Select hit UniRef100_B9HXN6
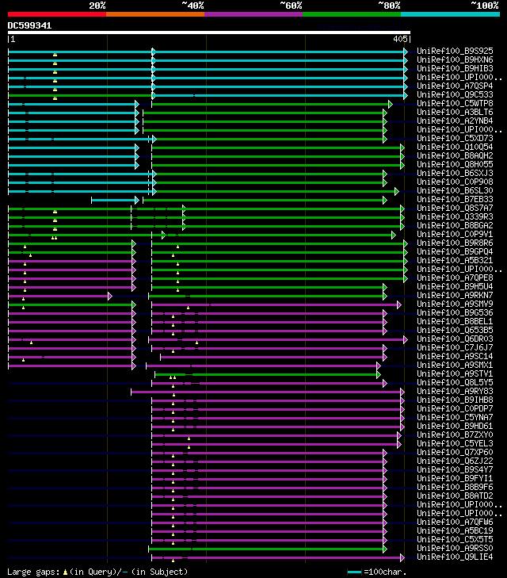Viewport: 507px width, 578px height. click(x=455, y=59)
